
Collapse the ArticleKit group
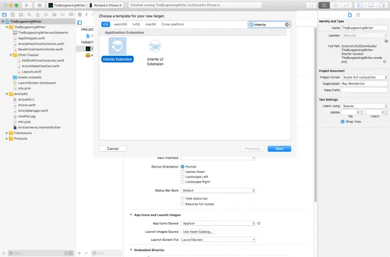(x=7, y=94)
